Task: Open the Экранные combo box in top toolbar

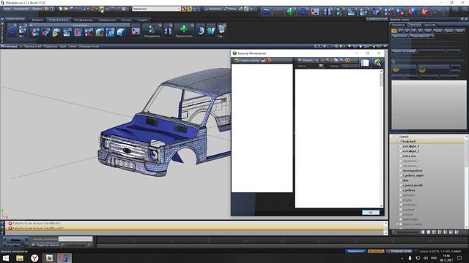Action: click(156, 9)
